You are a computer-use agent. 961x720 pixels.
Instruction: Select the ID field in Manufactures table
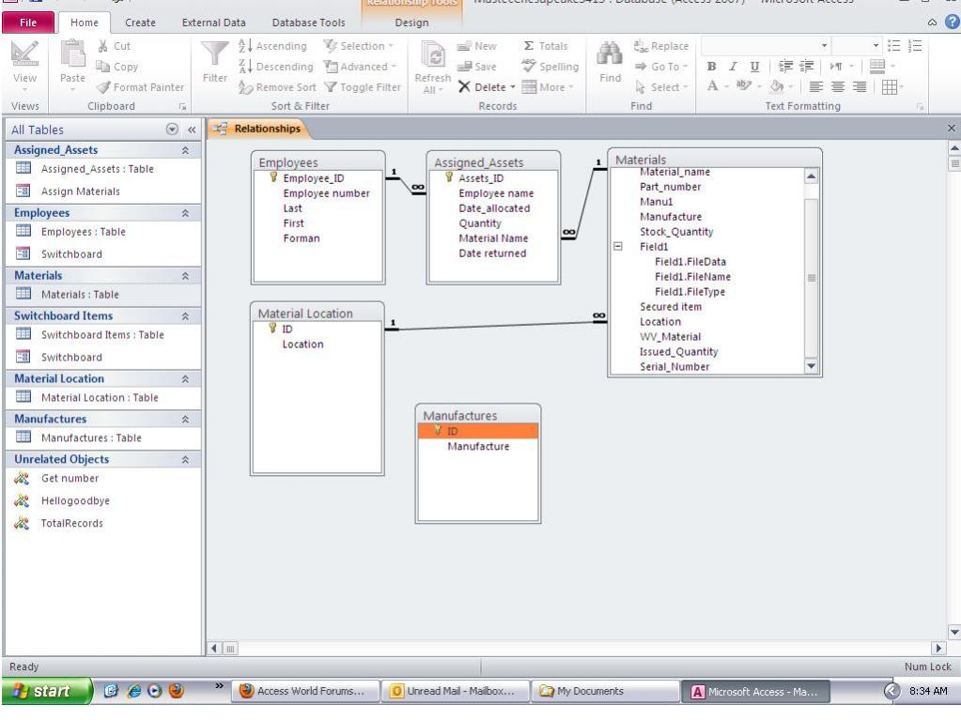click(478, 431)
